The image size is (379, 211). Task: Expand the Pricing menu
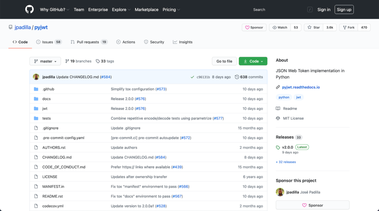tap(171, 10)
